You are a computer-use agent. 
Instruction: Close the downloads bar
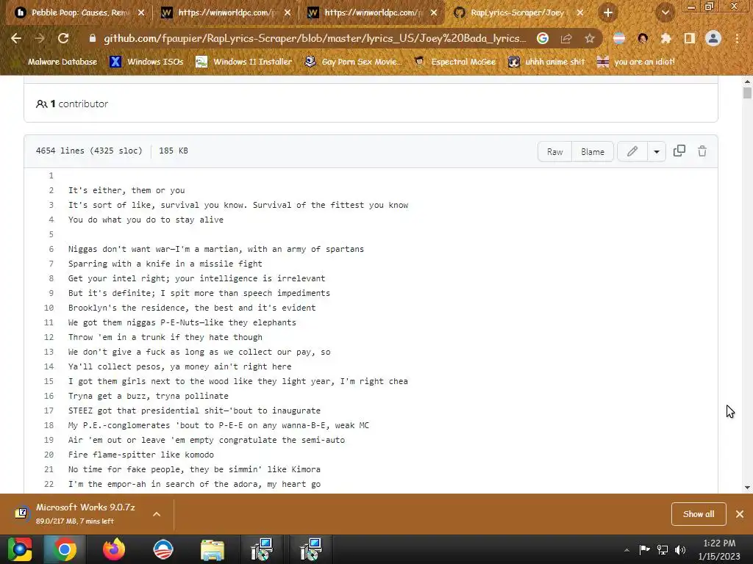[x=740, y=514]
